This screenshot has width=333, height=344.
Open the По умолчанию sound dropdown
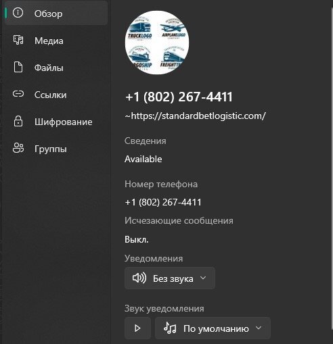tap(213, 328)
